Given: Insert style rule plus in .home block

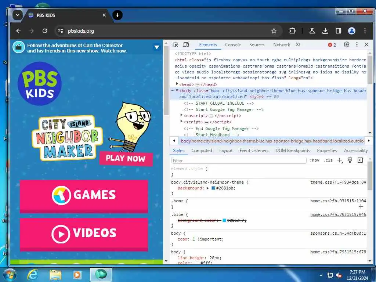Looking at the screenshot, I should coord(361,206).
